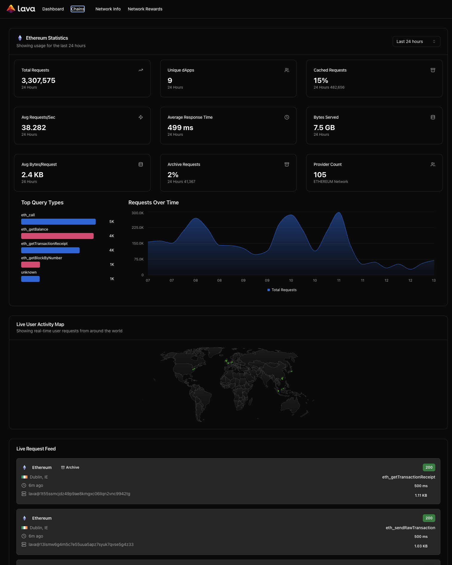
Task: Click the 7.5 GB bytes served value
Action: point(324,128)
